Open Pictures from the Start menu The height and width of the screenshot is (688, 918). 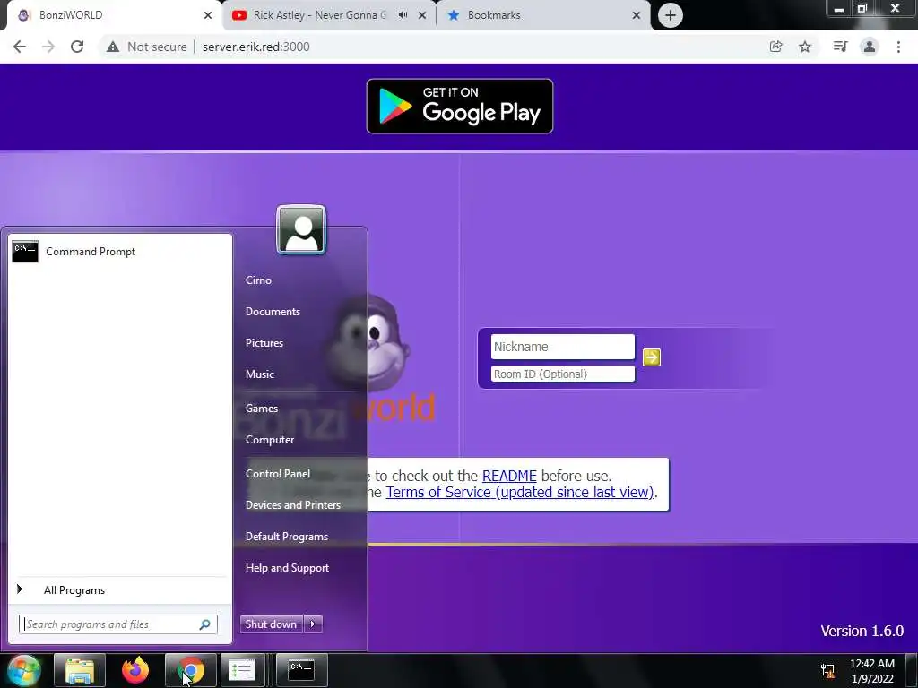pos(264,343)
